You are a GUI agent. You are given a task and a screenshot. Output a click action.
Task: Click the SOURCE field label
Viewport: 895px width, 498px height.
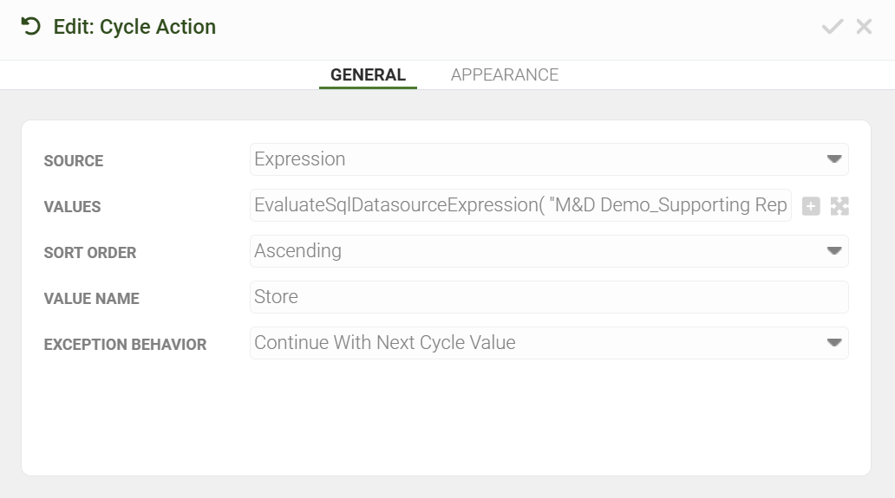[74, 161]
